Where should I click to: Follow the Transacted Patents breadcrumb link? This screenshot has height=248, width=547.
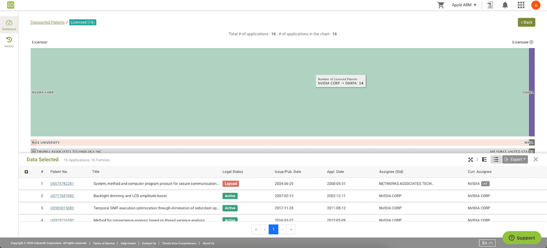pyautogui.click(x=47, y=22)
